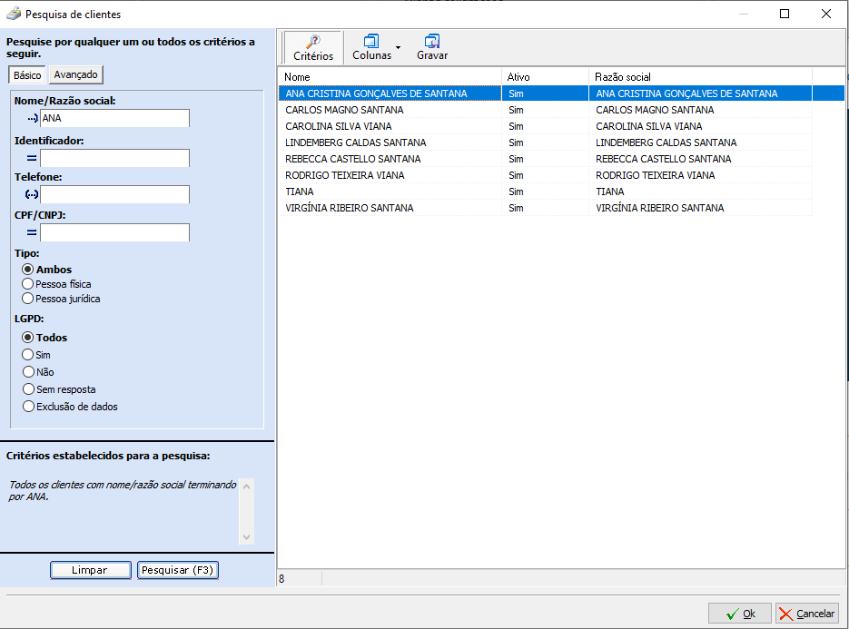Sort by the Razão social column header
Viewport: 849px width, 629px height.
[701, 77]
